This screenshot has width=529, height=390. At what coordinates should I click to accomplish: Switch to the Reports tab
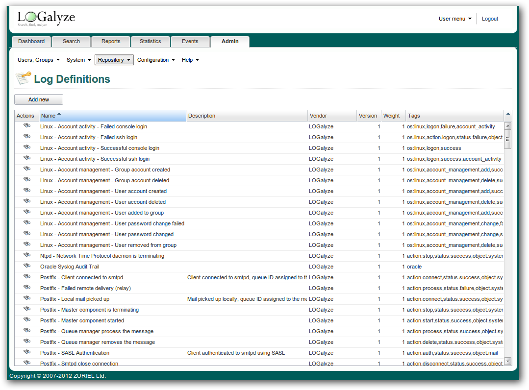(111, 42)
